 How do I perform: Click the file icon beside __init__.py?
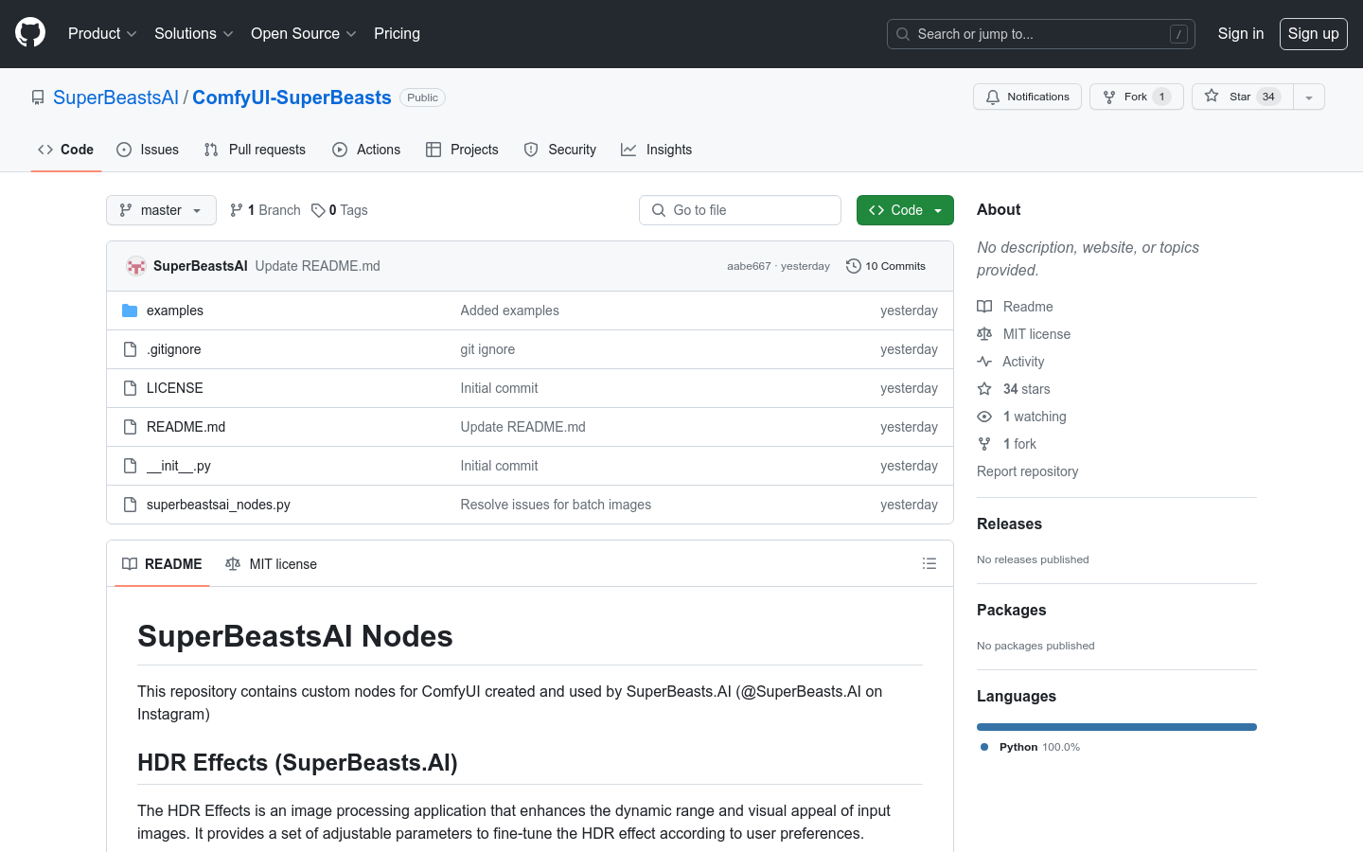[130, 466]
